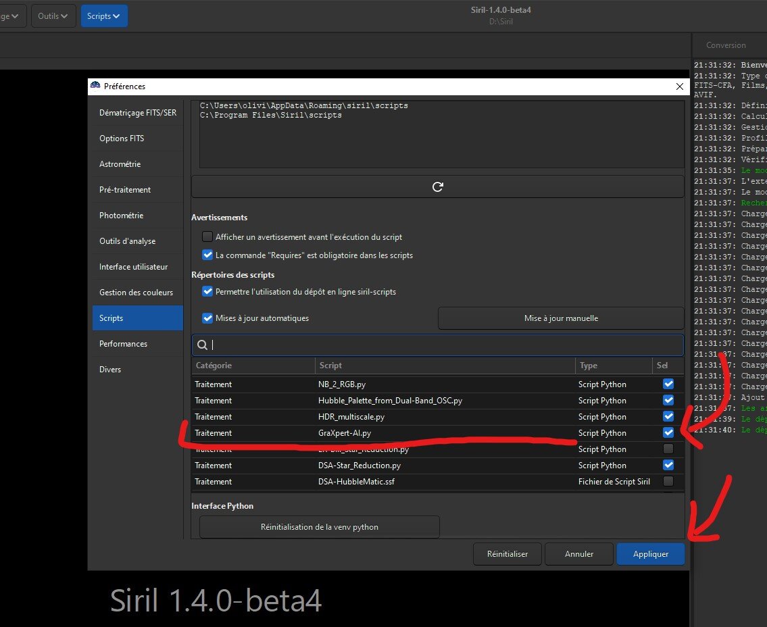This screenshot has height=627, width=767.
Task: Click the Sel column header
Action: pos(668,366)
